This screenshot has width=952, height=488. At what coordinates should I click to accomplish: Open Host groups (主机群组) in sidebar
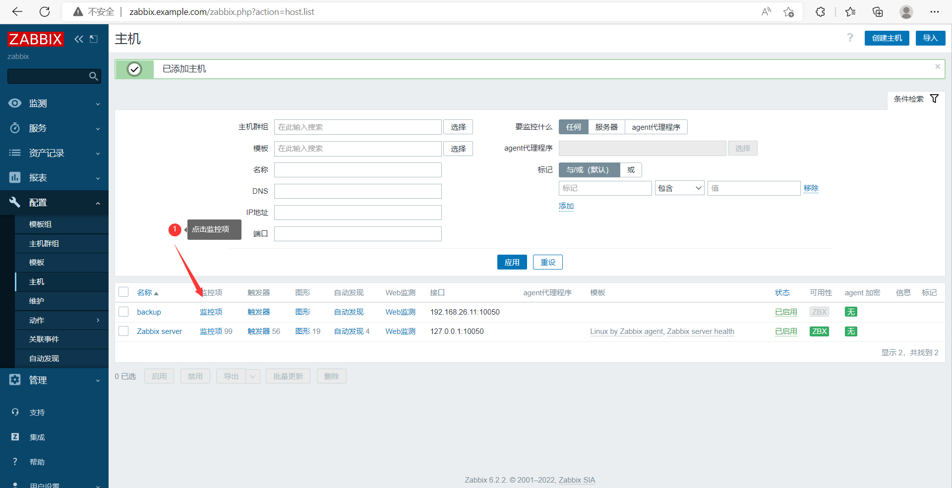61,243
